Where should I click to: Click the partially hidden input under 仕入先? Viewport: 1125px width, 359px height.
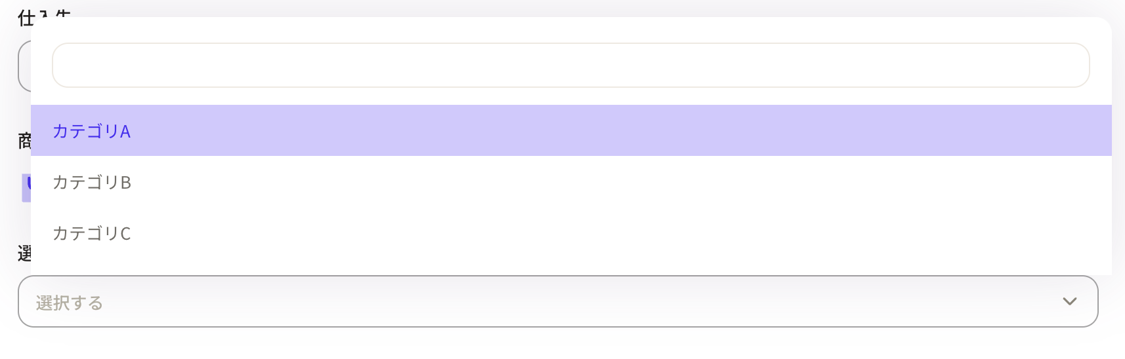(24, 66)
